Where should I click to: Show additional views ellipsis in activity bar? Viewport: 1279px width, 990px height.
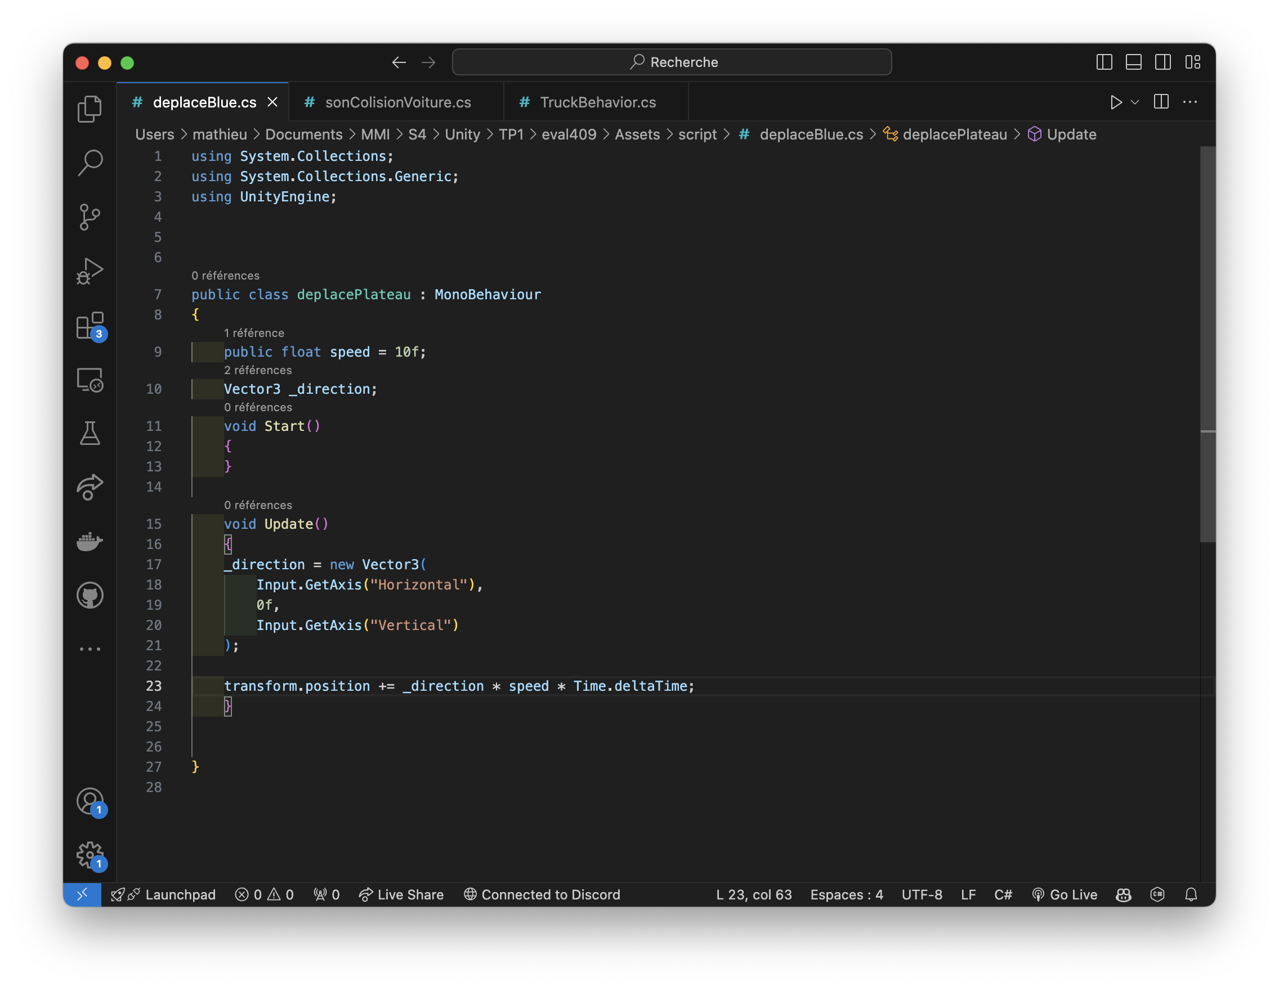coord(90,649)
